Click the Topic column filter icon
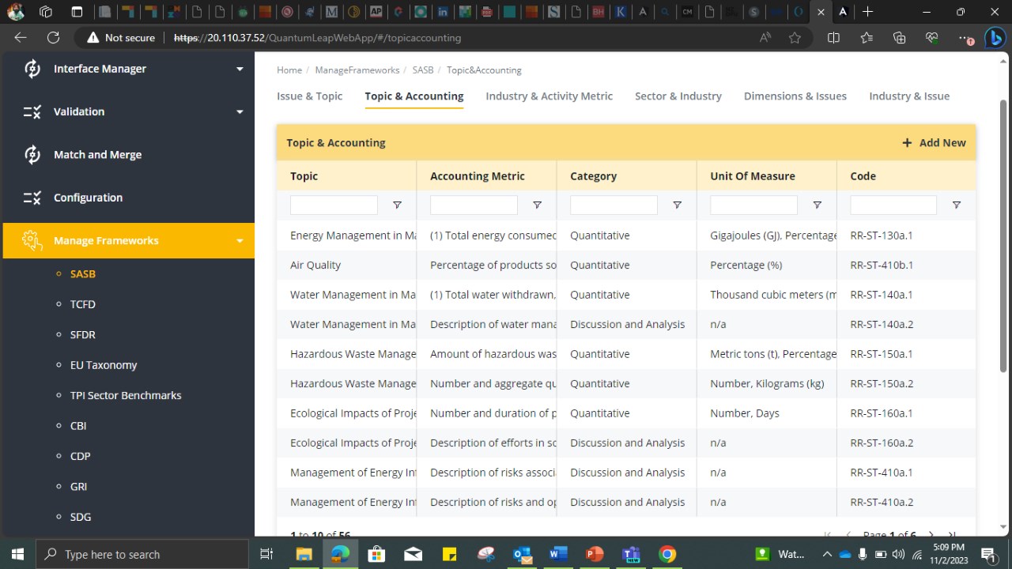The width and height of the screenshot is (1012, 569). click(x=397, y=205)
